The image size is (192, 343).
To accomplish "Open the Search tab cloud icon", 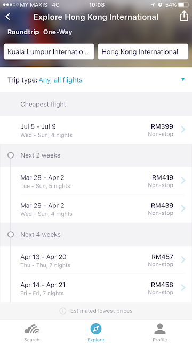I will [x=32, y=329].
